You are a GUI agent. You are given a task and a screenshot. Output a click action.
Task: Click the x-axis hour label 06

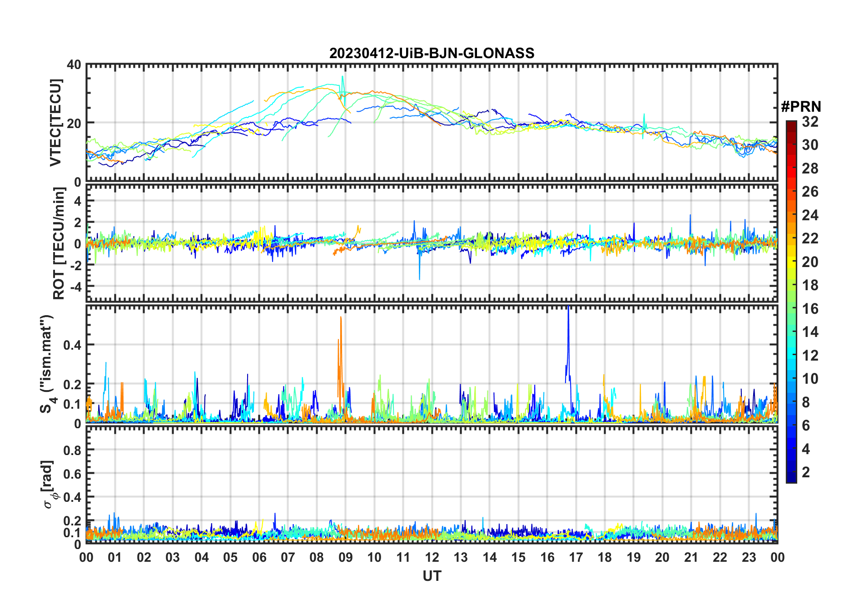tap(259, 557)
